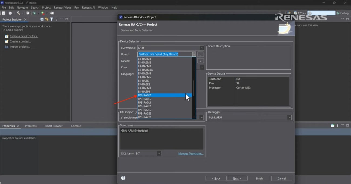Click the Import projects link
This screenshot has height=184, width=351.
pos(20,47)
